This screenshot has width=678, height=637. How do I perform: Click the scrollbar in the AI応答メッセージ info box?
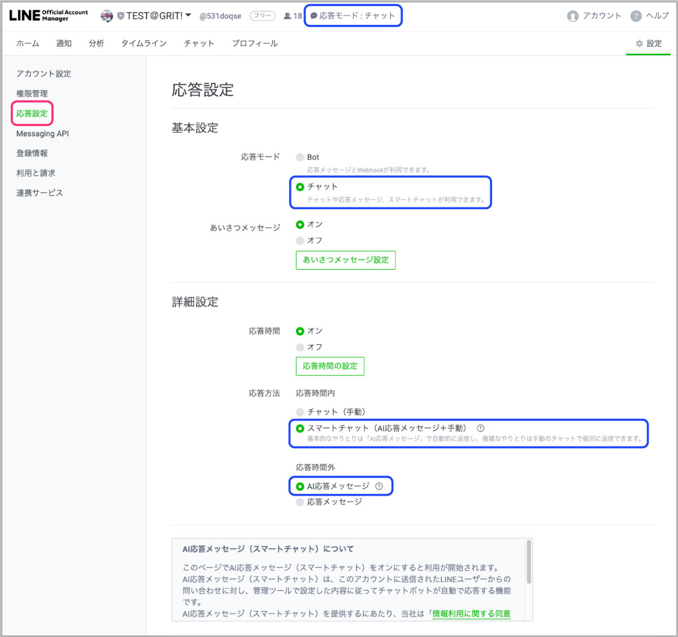pos(529,561)
